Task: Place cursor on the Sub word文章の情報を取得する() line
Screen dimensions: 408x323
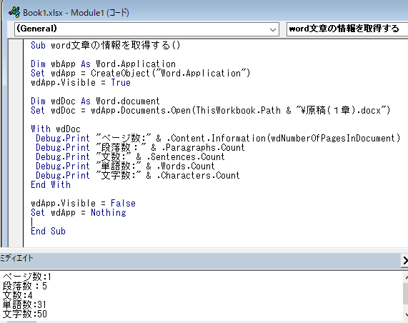Action: 105,45
